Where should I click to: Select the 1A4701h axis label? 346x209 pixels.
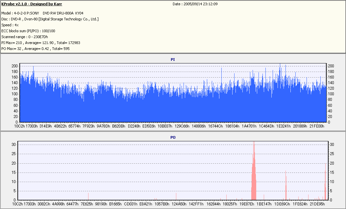249,126
